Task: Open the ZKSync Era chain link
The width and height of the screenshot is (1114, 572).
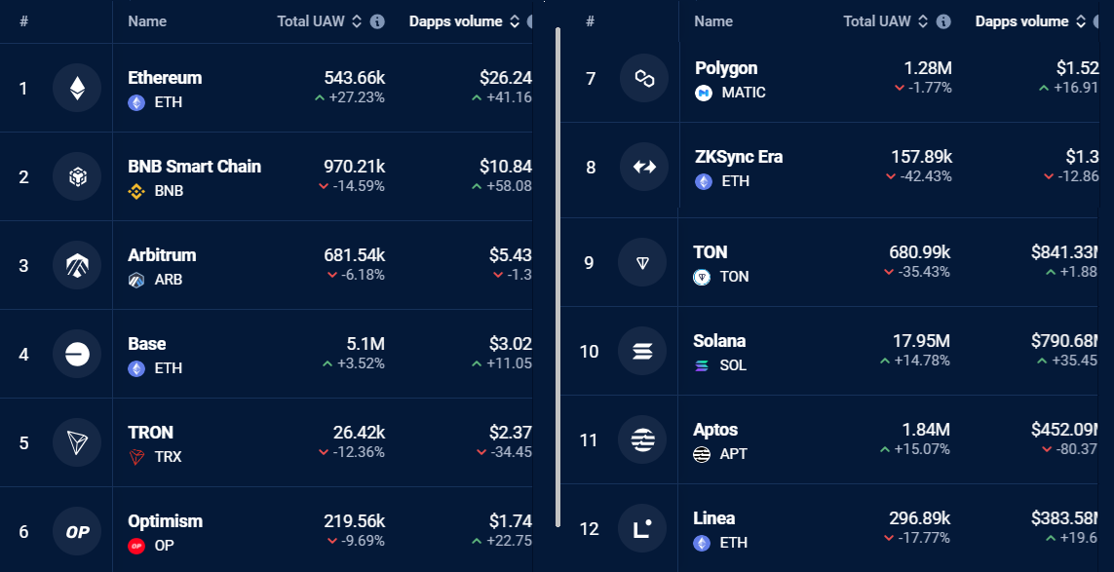Action: click(738, 157)
